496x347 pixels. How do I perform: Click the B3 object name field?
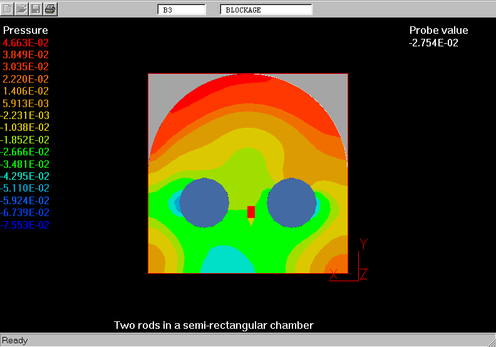181,10
